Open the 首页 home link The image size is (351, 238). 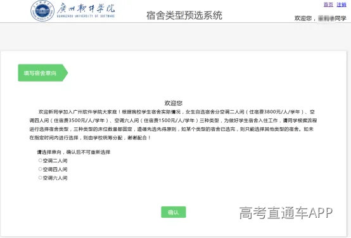click(328, 4)
